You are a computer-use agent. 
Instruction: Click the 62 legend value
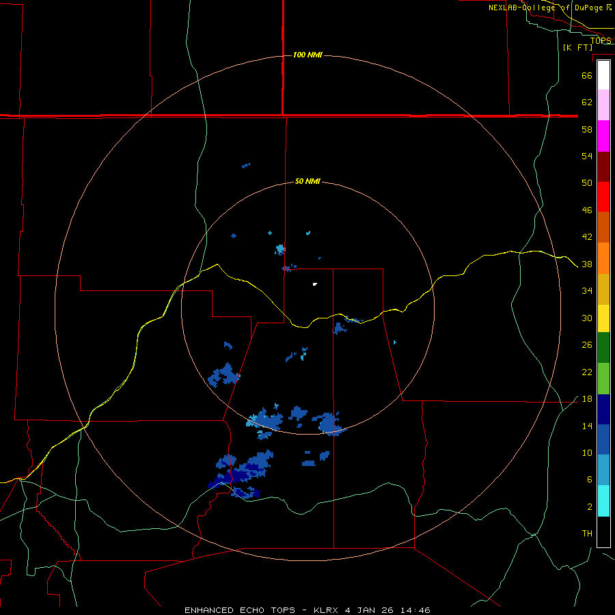[587, 102]
